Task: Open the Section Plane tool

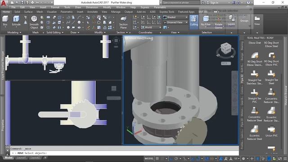Action: (123, 22)
